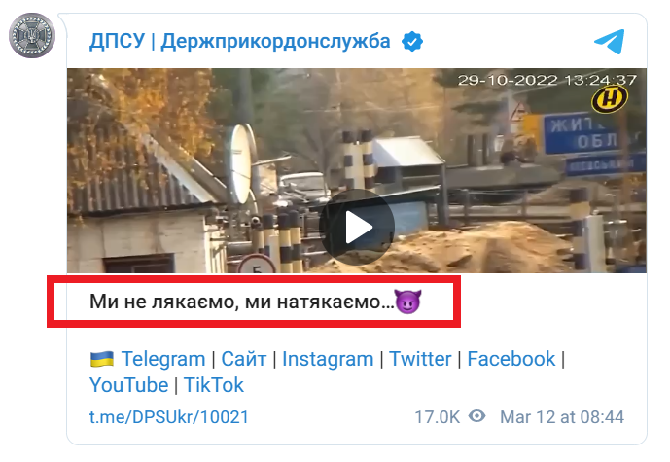The height and width of the screenshot is (462, 670).
Task: Click the views eye icon
Action: pyautogui.click(x=476, y=416)
